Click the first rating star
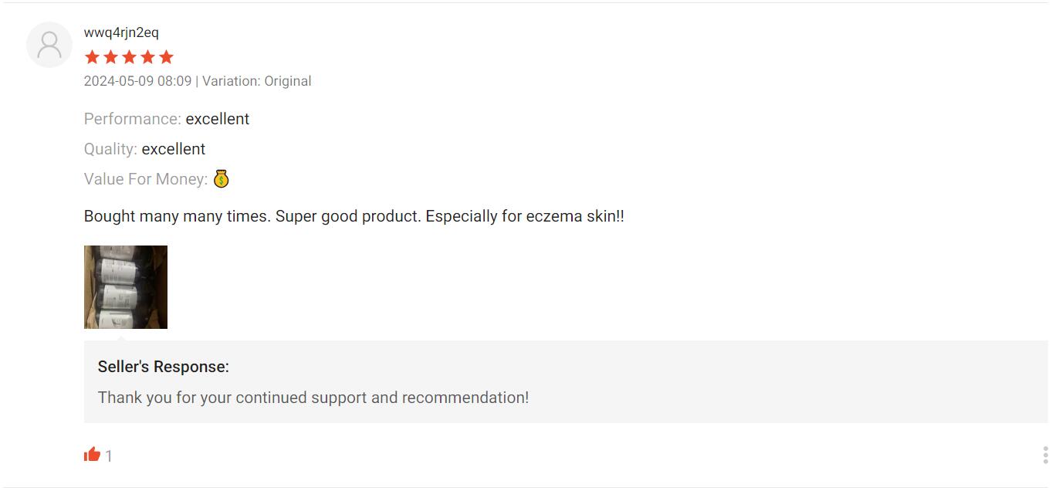 tap(93, 57)
